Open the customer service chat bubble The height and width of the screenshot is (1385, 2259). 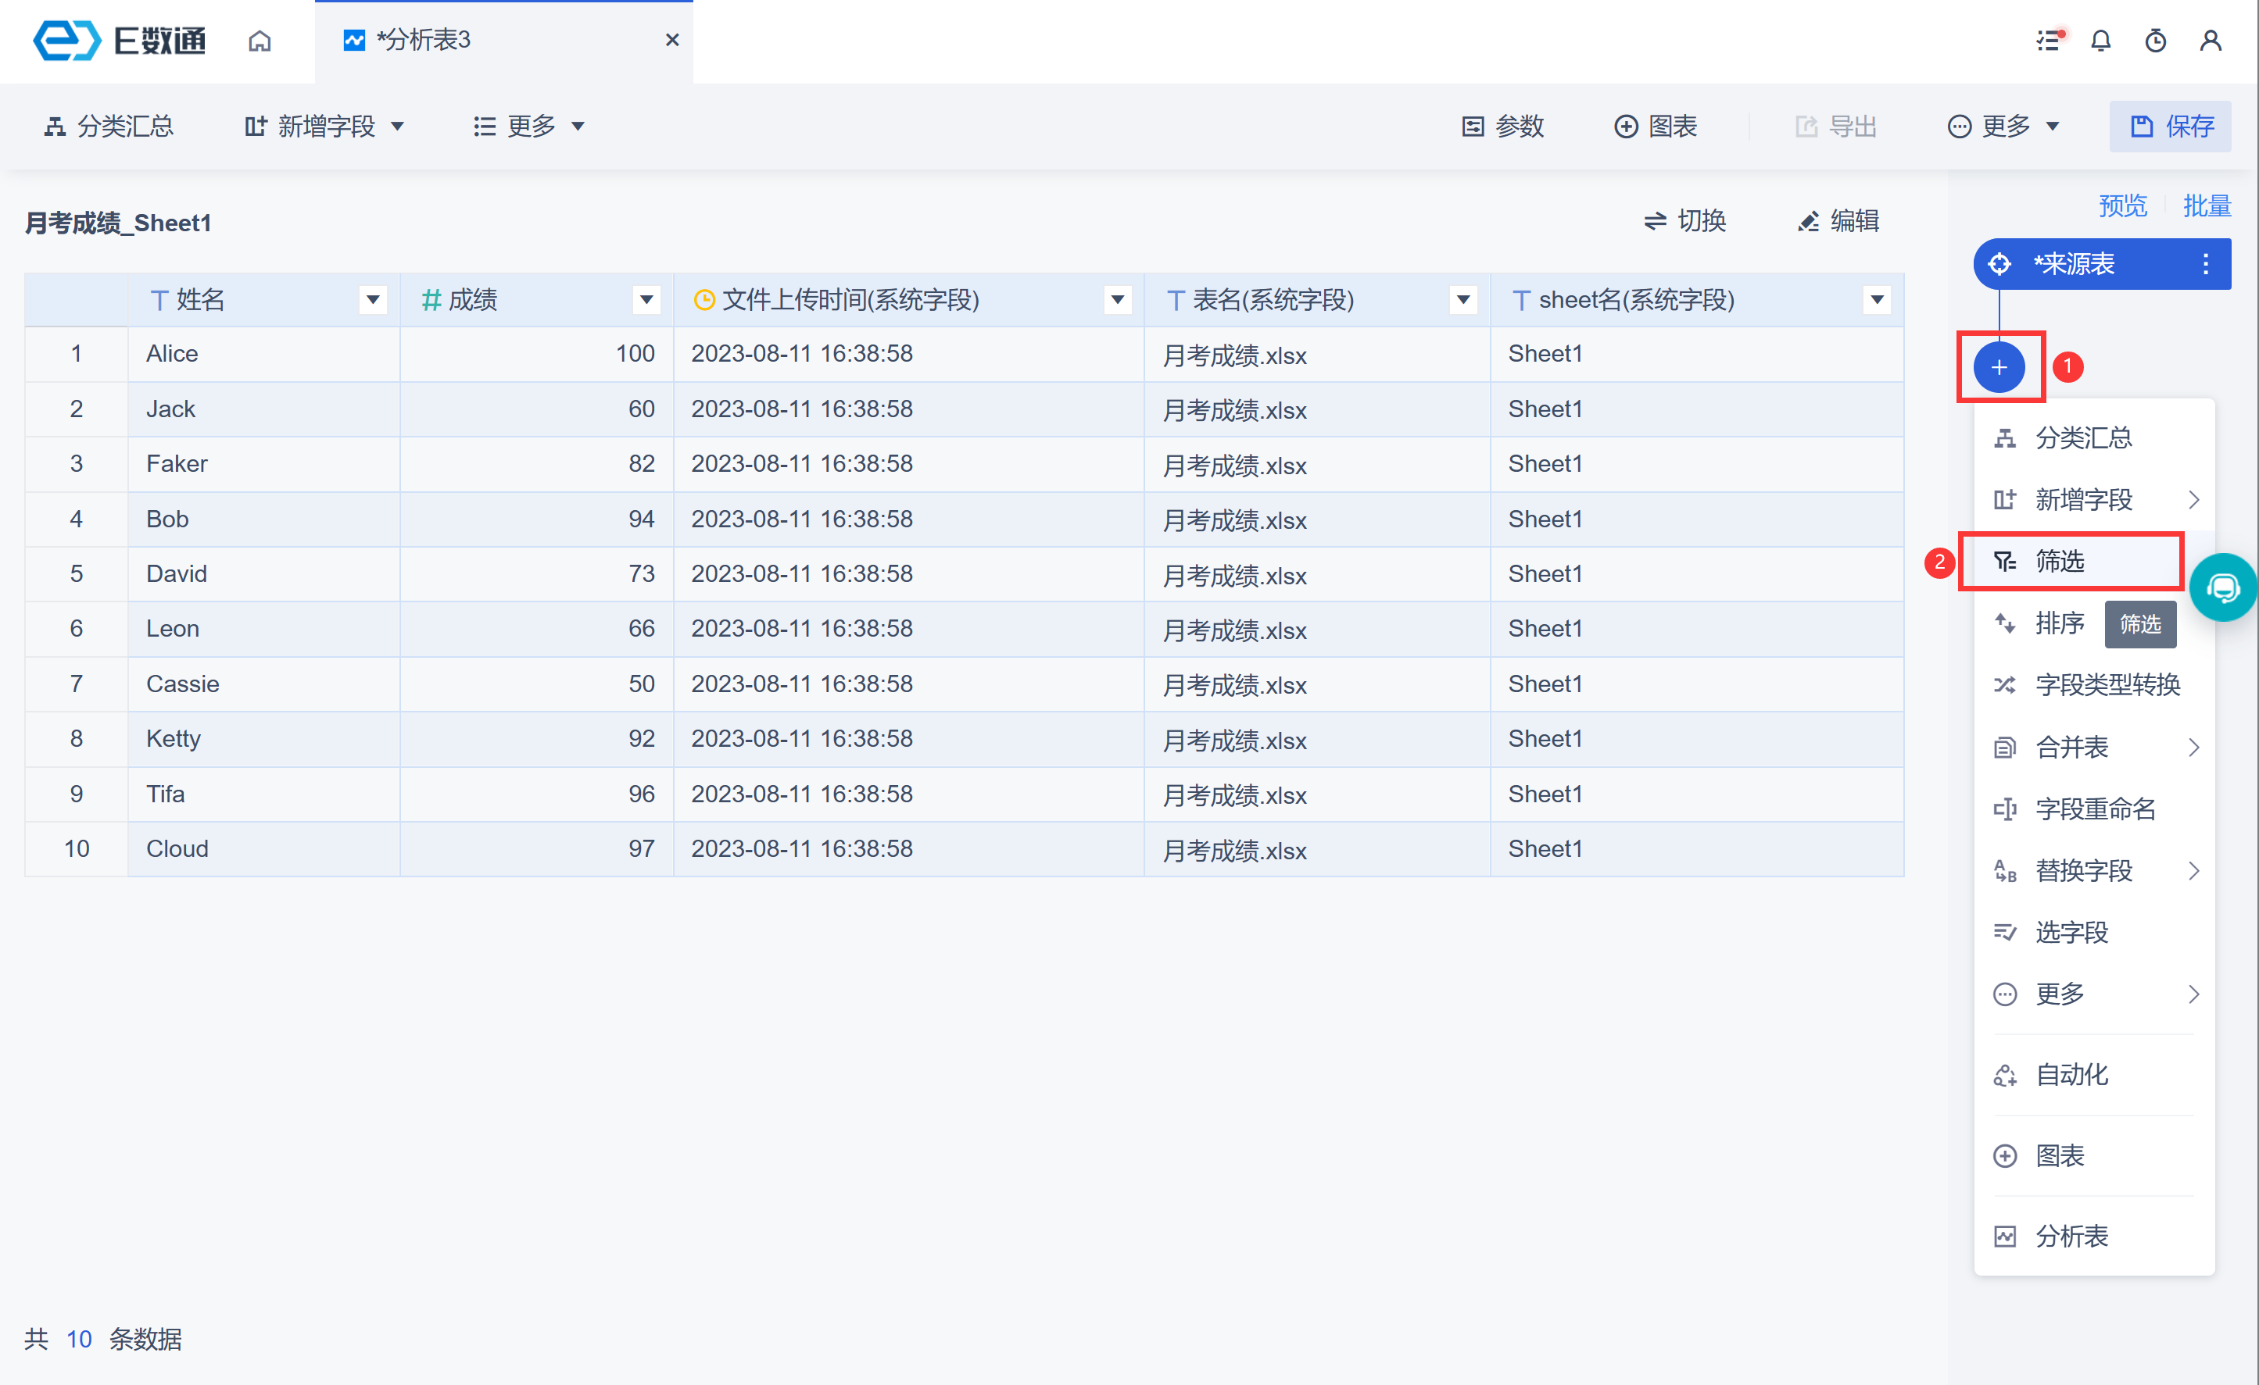(2222, 587)
